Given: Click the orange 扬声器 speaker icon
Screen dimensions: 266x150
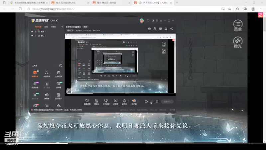Looking at the screenshot, I should [134, 101].
